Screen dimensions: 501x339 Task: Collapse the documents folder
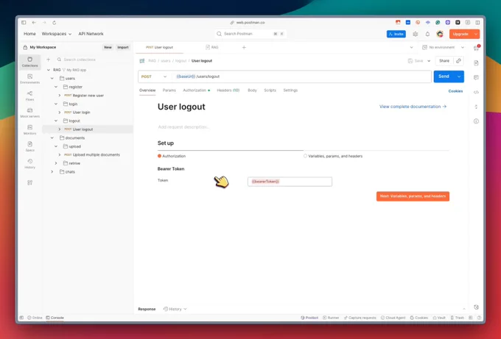(52, 138)
